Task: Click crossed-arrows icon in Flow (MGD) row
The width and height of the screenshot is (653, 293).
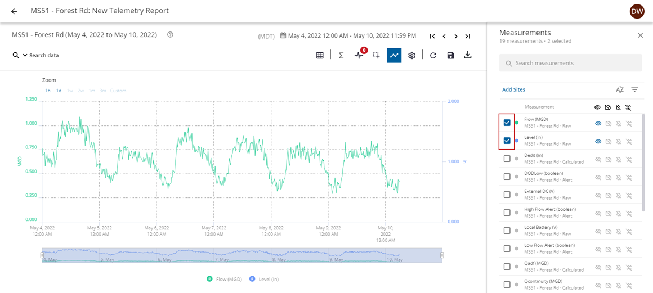Action: coord(629,124)
